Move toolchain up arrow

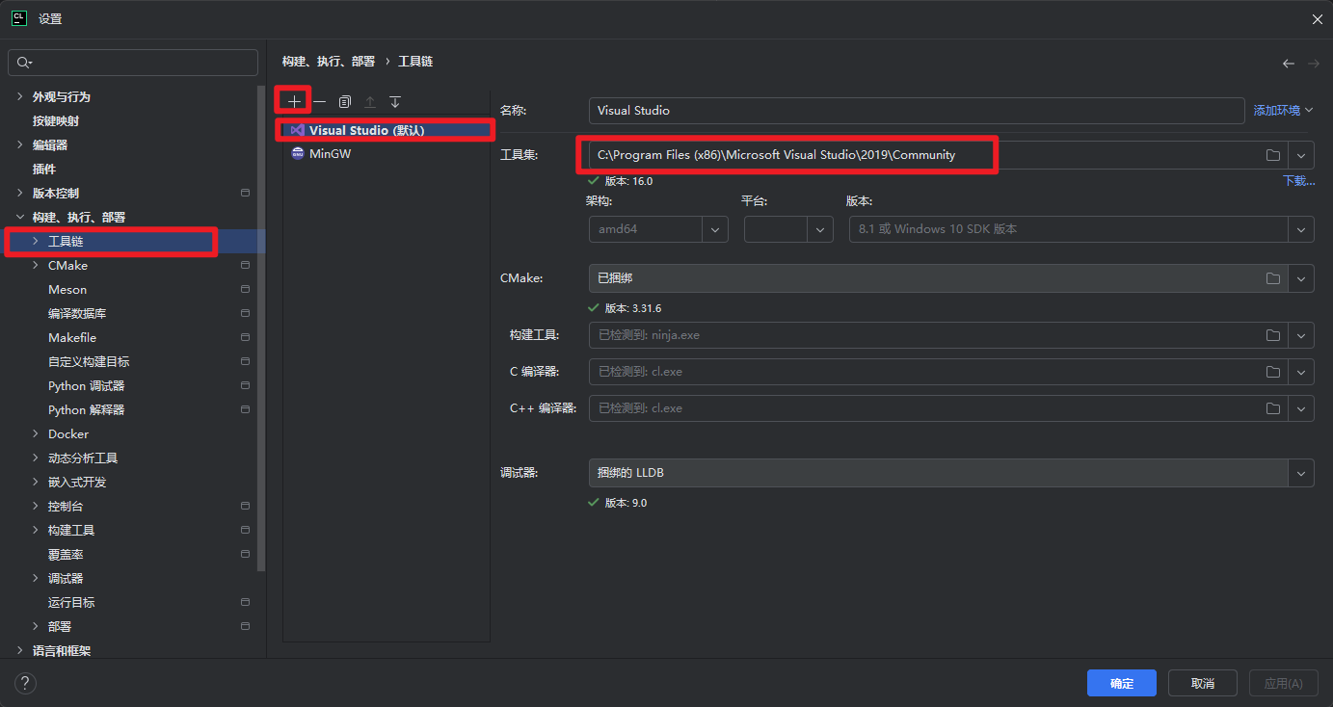tap(370, 101)
